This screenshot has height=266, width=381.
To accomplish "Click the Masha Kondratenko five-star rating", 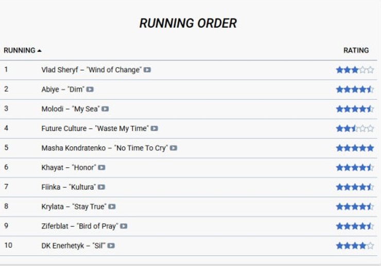I will coord(355,148).
